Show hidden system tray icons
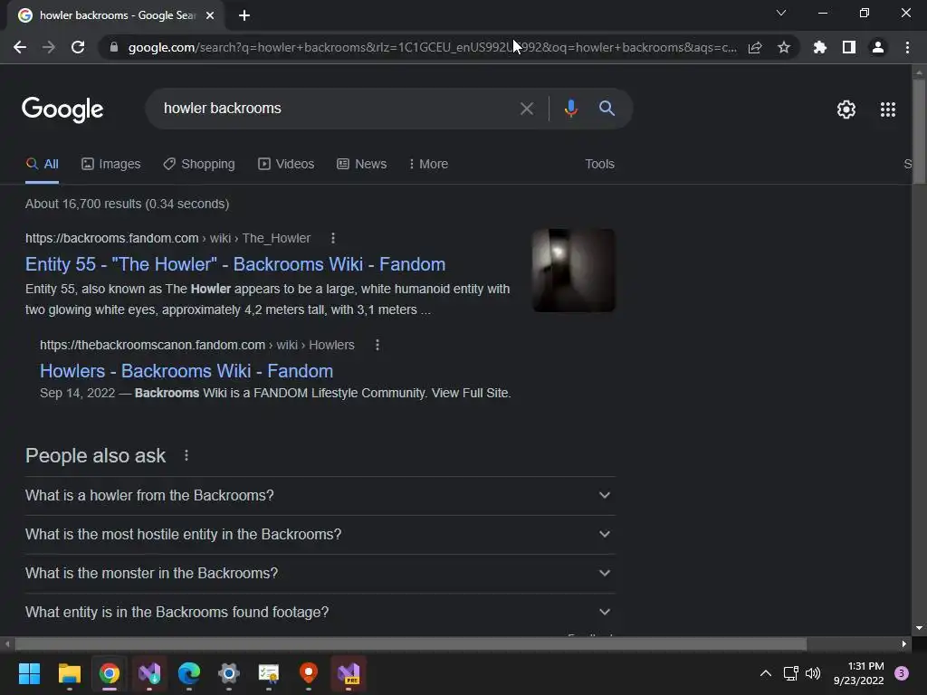The image size is (927, 695). point(766,673)
